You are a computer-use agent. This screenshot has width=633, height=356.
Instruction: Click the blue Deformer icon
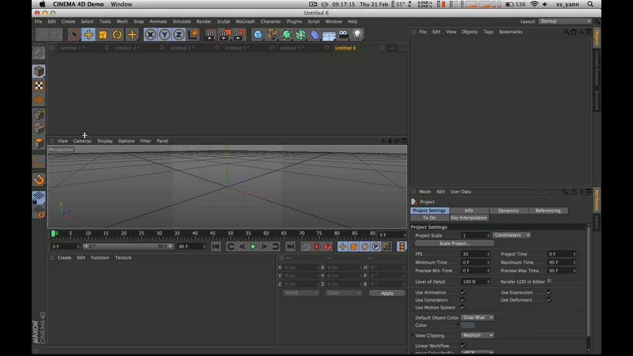(315, 35)
